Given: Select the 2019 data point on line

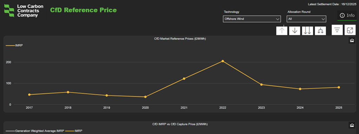Looking at the screenshot, I should point(107,95).
